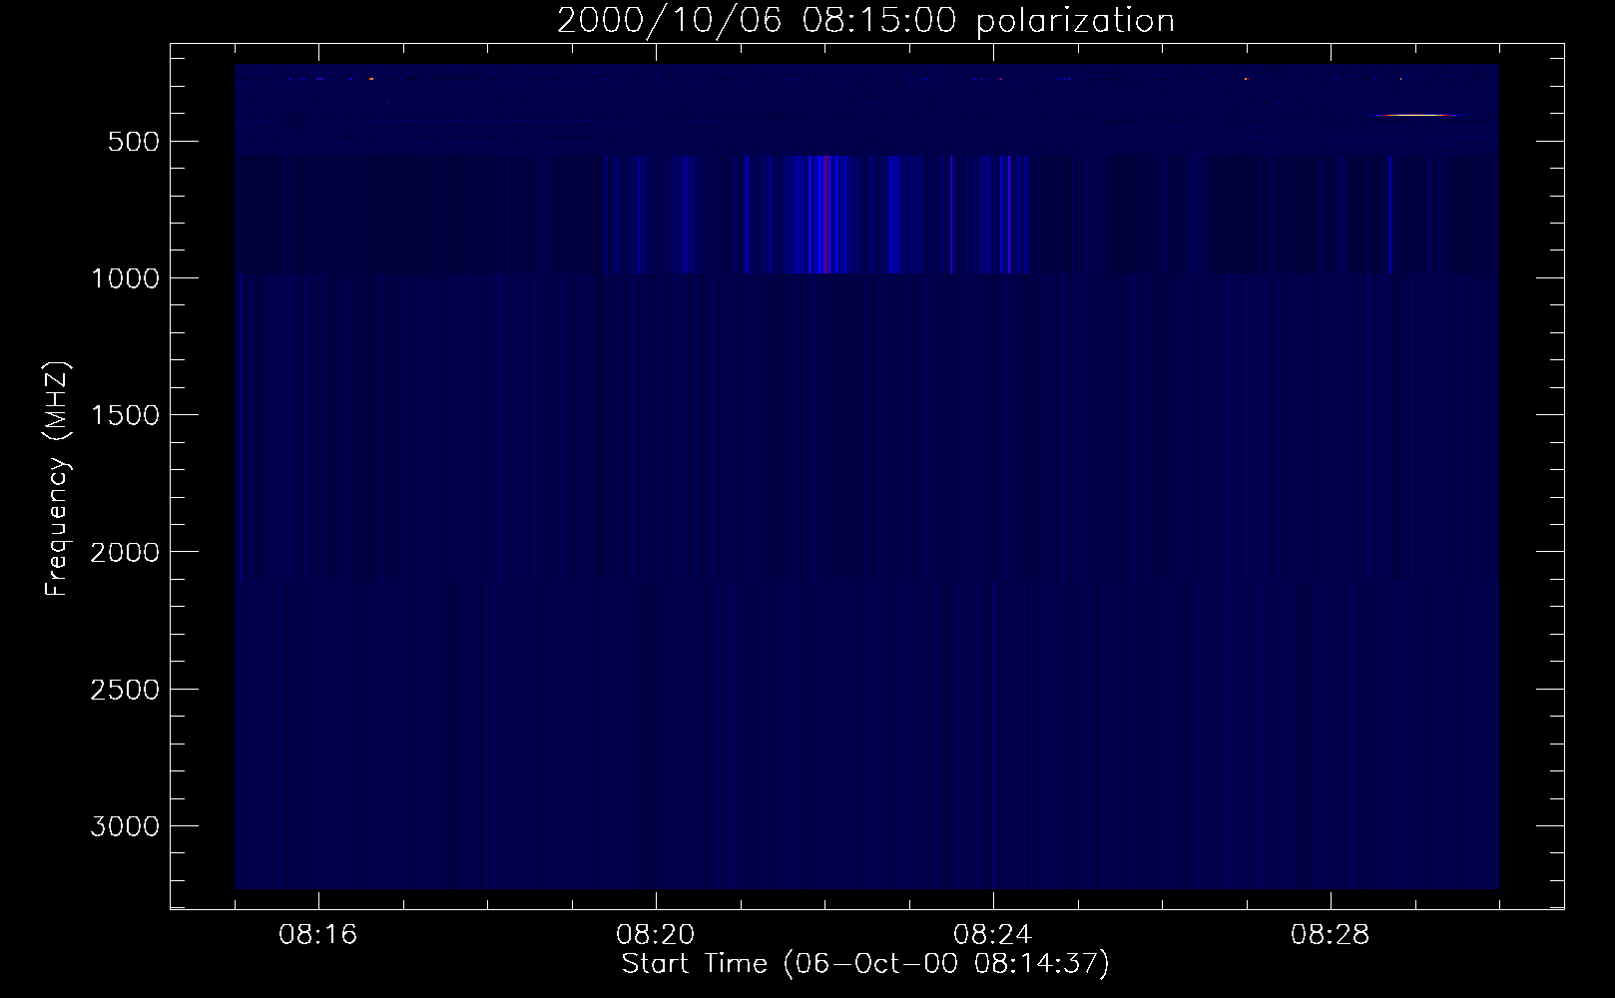Click the 'Start Time (06-Oct-00 08:14:37)' label

tap(865, 964)
